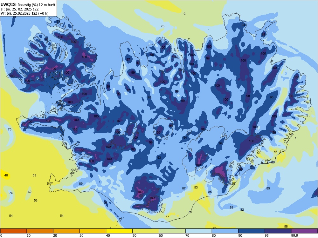Click the '40' legend scale label

(108, 235)
